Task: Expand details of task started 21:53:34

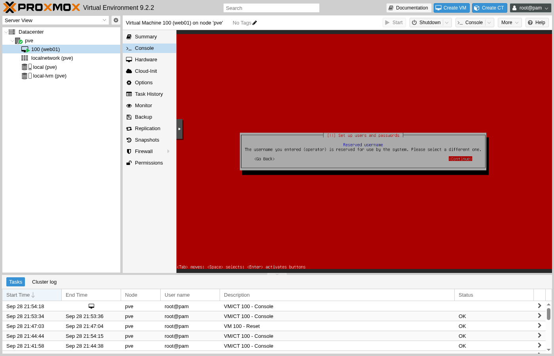Action: [x=539, y=316]
